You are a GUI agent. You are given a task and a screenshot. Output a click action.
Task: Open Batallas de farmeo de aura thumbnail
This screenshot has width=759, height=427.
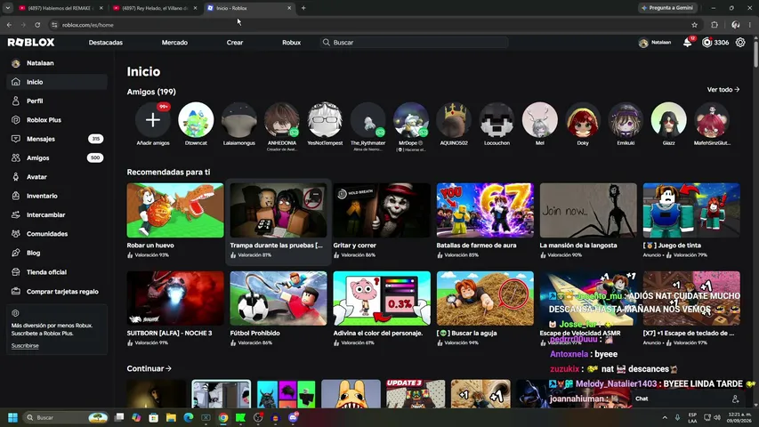485,210
